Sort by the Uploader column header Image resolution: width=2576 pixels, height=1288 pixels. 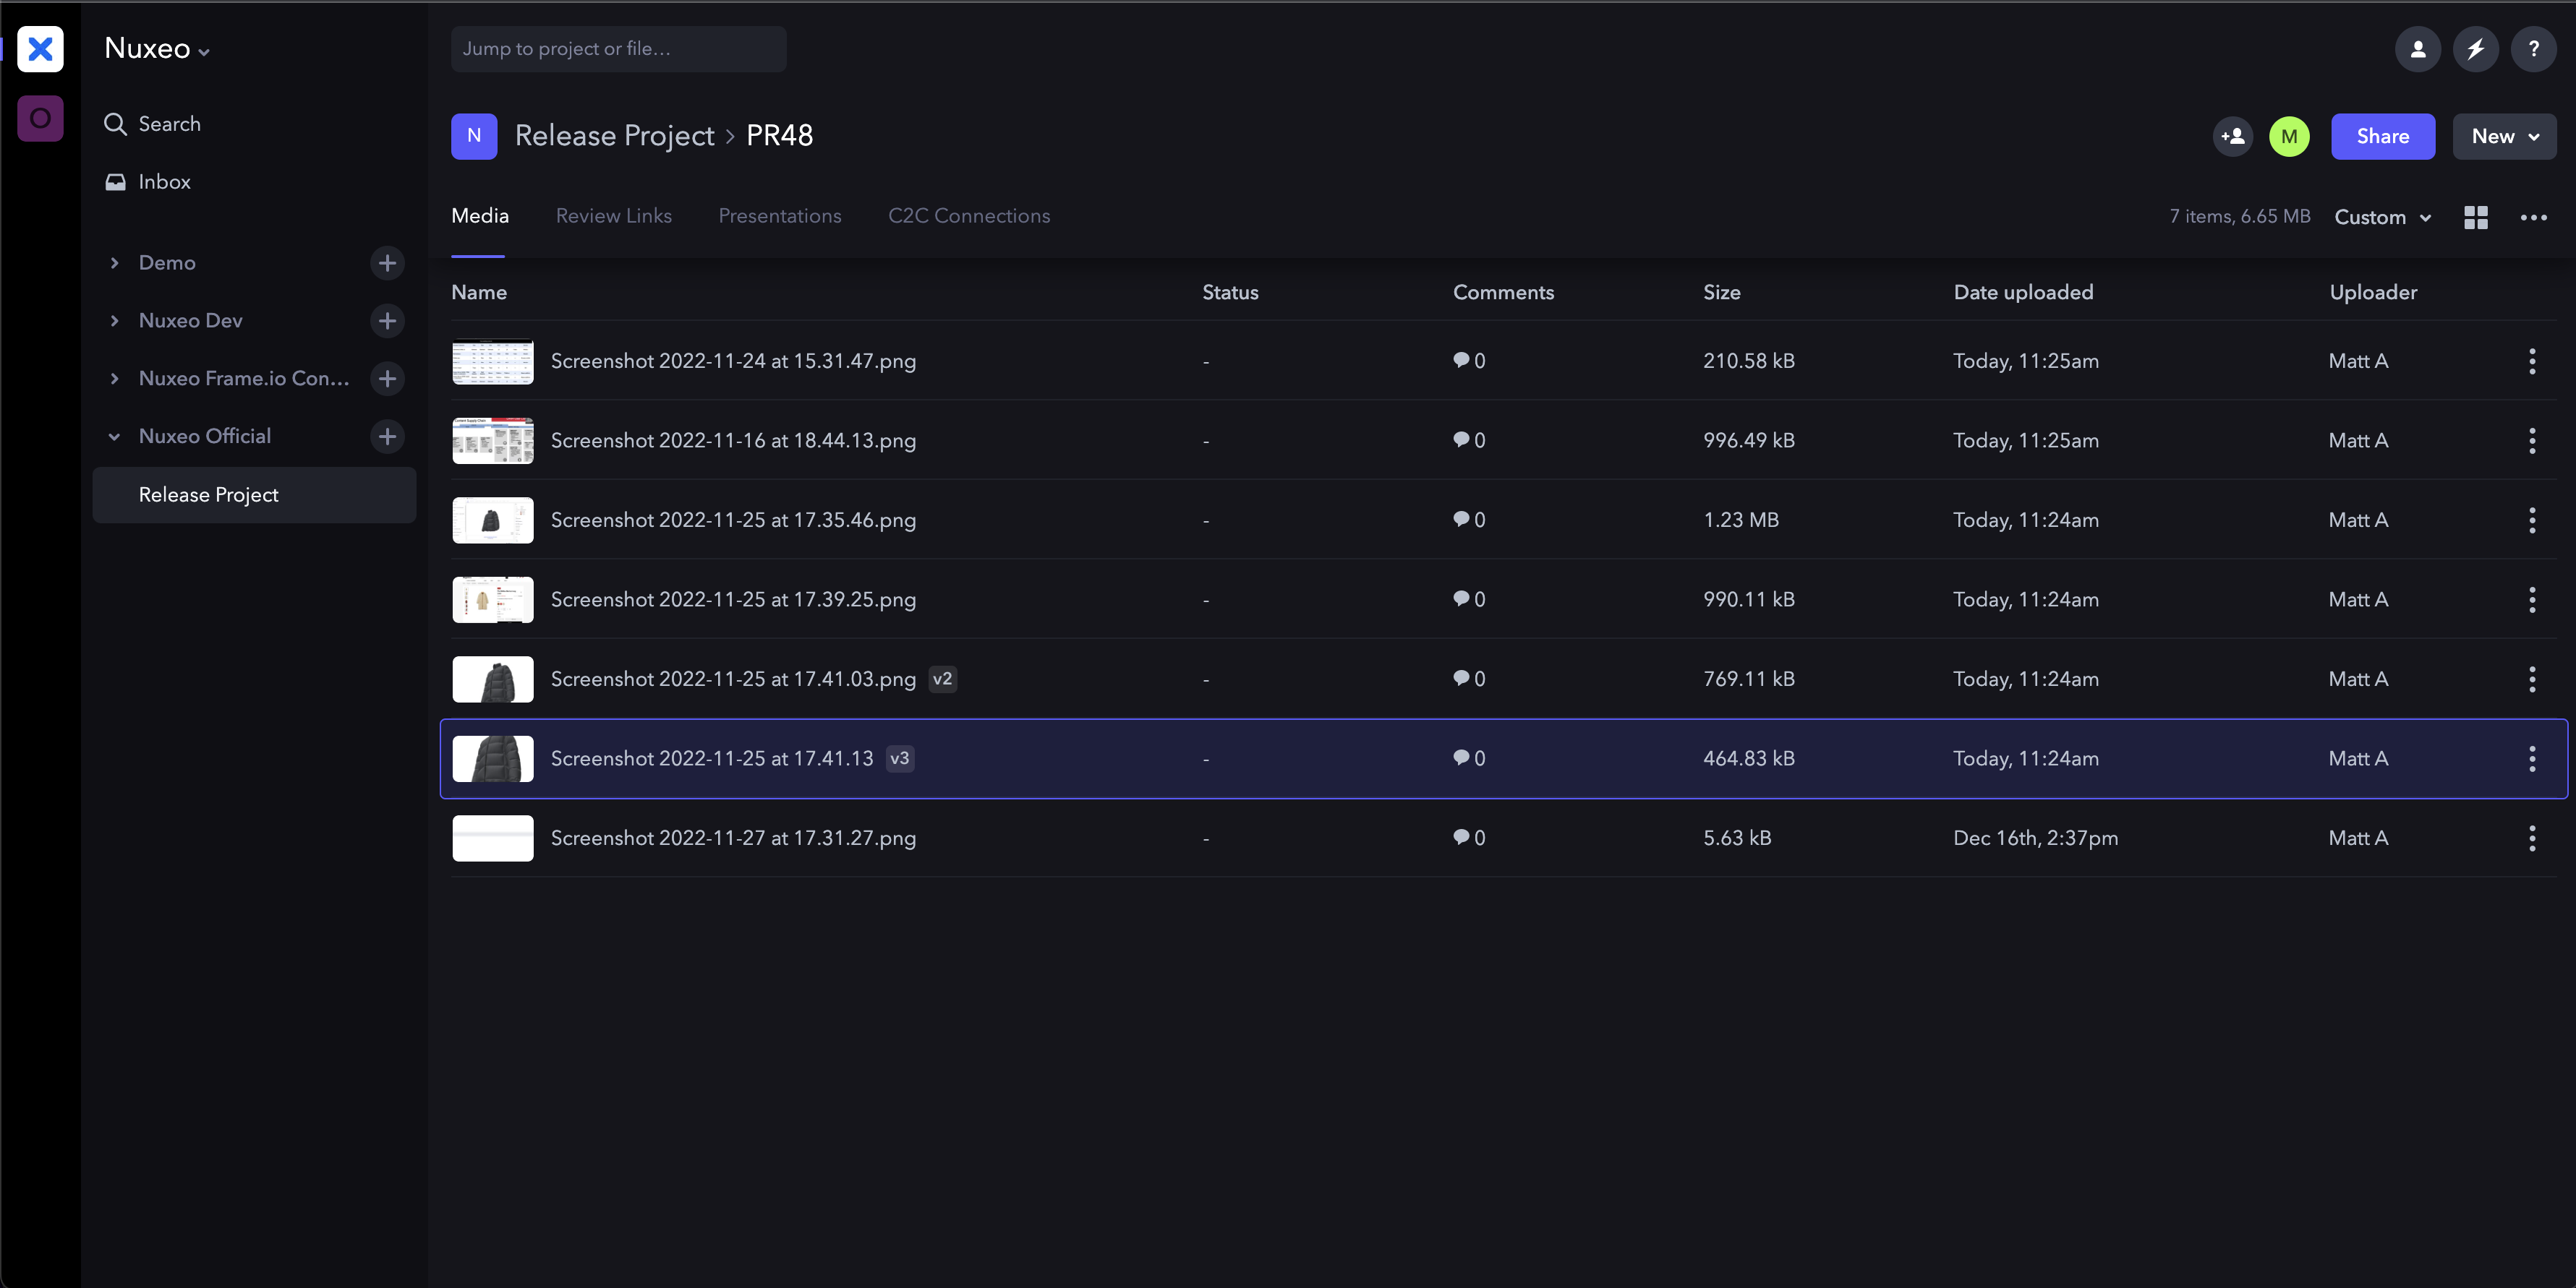(x=2373, y=293)
